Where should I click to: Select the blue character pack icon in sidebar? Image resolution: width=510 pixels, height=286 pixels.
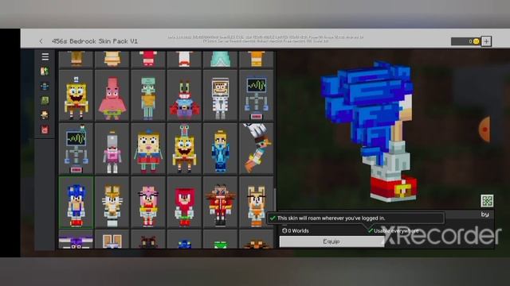click(45, 86)
